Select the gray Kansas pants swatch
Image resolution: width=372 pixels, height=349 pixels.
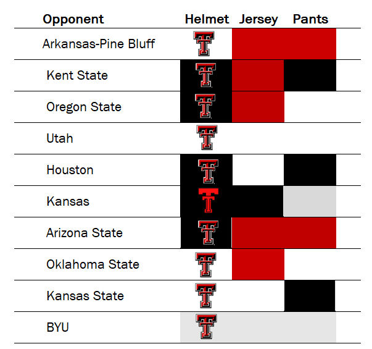(x=310, y=201)
